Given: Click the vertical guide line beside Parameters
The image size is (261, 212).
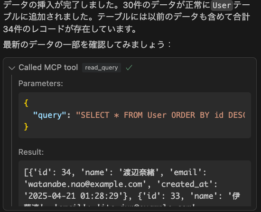Looking at the screenshot, I should pyautogui.click(x=12, y=140).
